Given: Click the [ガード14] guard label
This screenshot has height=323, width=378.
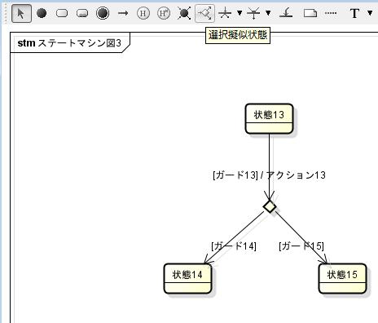Looking at the screenshot, I should 234,246.
